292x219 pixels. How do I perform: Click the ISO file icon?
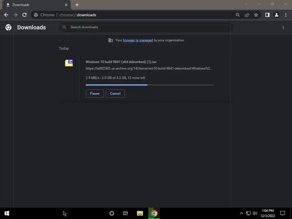[x=69, y=63]
